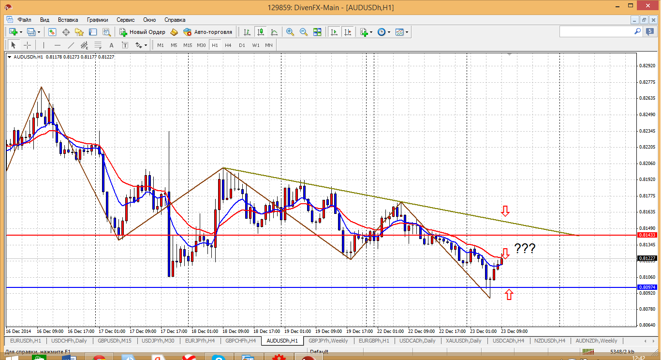
Task: Zoom in on the chart
Action: [x=290, y=32]
